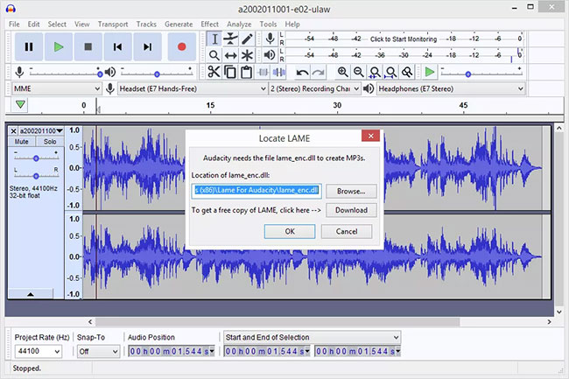569x379 pixels.
Task: Open the Tracks menu
Action: 146,25
